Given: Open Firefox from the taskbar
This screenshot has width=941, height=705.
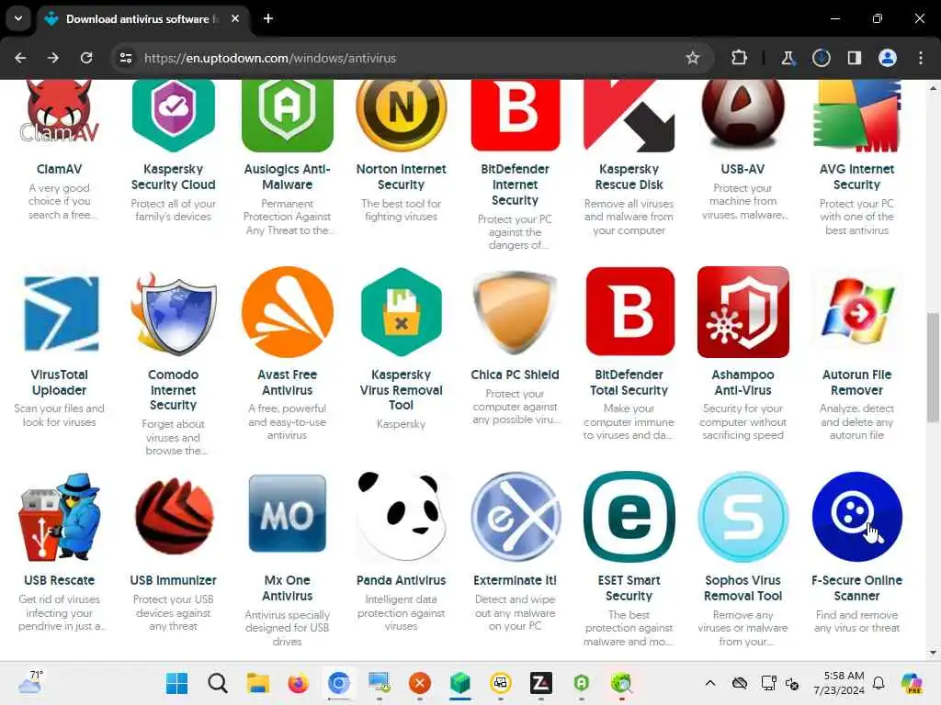Looking at the screenshot, I should [x=299, y=683].
